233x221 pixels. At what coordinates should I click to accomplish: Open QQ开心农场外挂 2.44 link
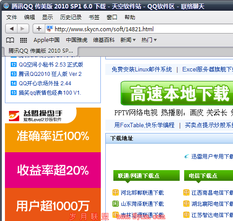(45, 83)
